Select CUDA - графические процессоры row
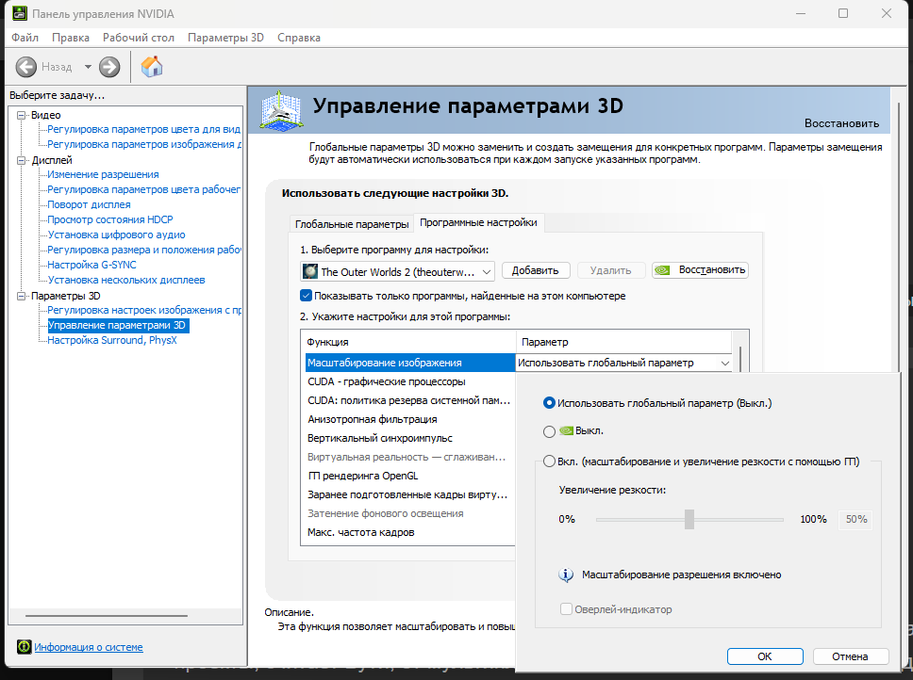Viewport: 913px width, 680px height. 410,381
